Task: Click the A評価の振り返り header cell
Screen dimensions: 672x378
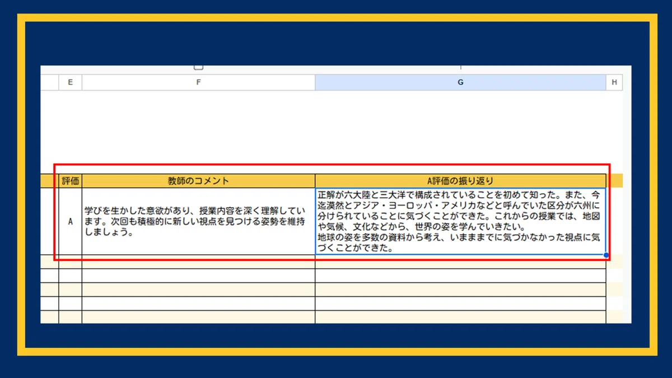Action: [460, 181]
